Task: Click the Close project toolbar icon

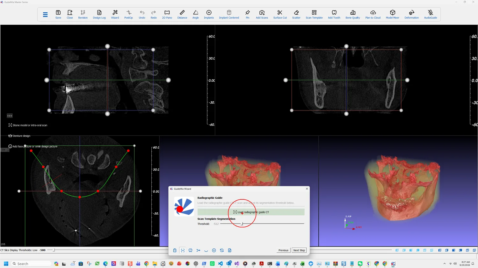Action: tap(70, 14)
